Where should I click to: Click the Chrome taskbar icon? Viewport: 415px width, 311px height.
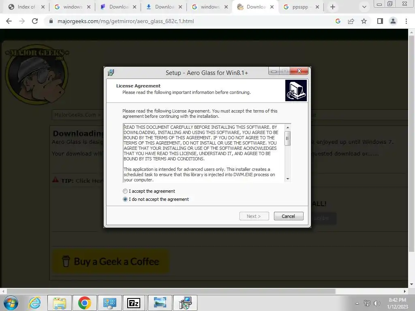pos(84,303)
